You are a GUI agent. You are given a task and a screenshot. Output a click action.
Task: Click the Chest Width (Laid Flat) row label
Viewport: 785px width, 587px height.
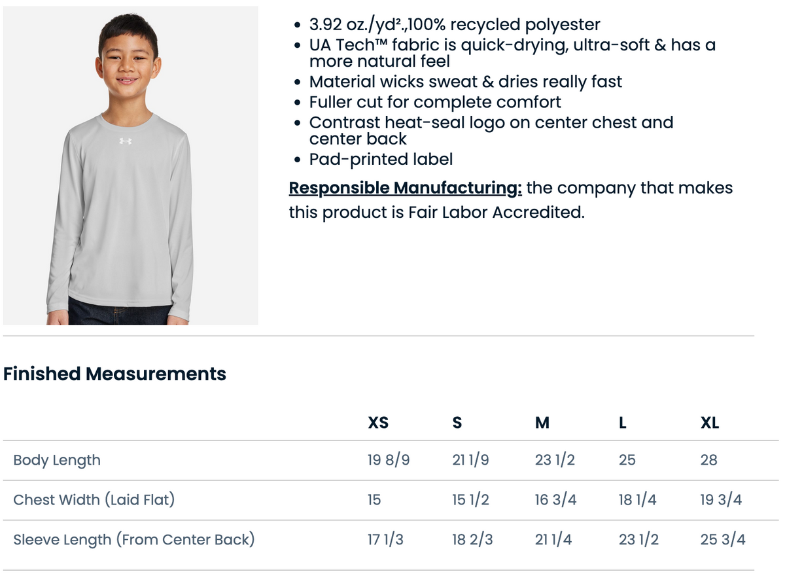coord(94,500)
